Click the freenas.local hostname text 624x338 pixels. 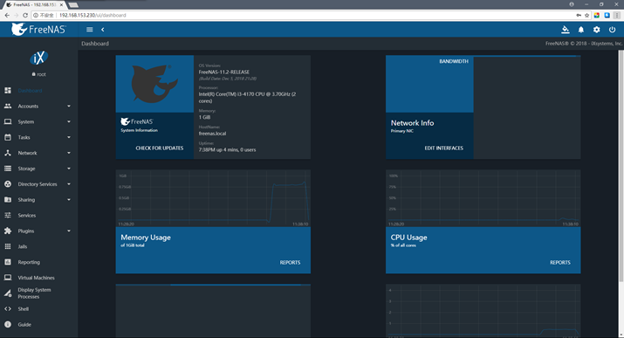[x=212, y=134]
